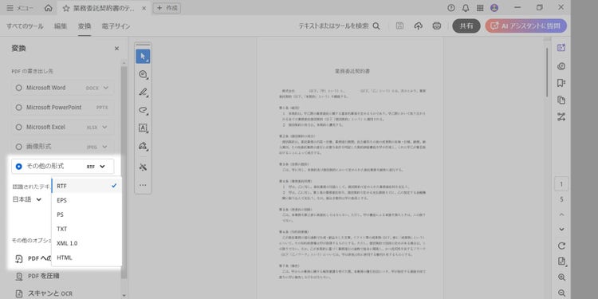The image size is (598, 299).
Task: Open the help question mark icon
Action: coord(451,8)
